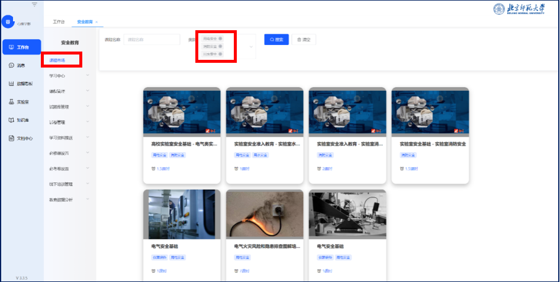Click the 消息 chat bubble icon in sidebar

(11, 65)
